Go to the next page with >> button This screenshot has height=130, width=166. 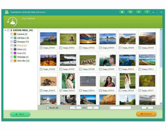click(x=93, y=108)
